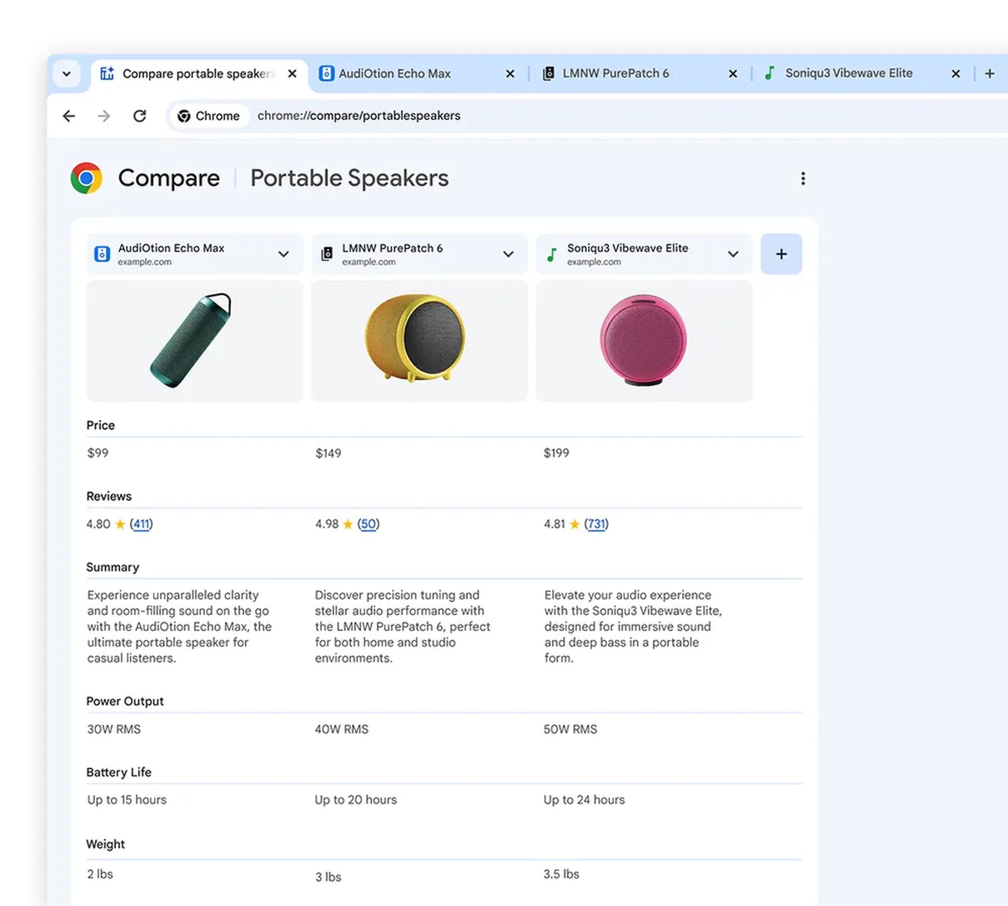Click the 731 reviews link for Vibewave Elite
Image resolution: width=1008 pixels, height=906 pixels.
pyautogui.click(x=595, y=523)
